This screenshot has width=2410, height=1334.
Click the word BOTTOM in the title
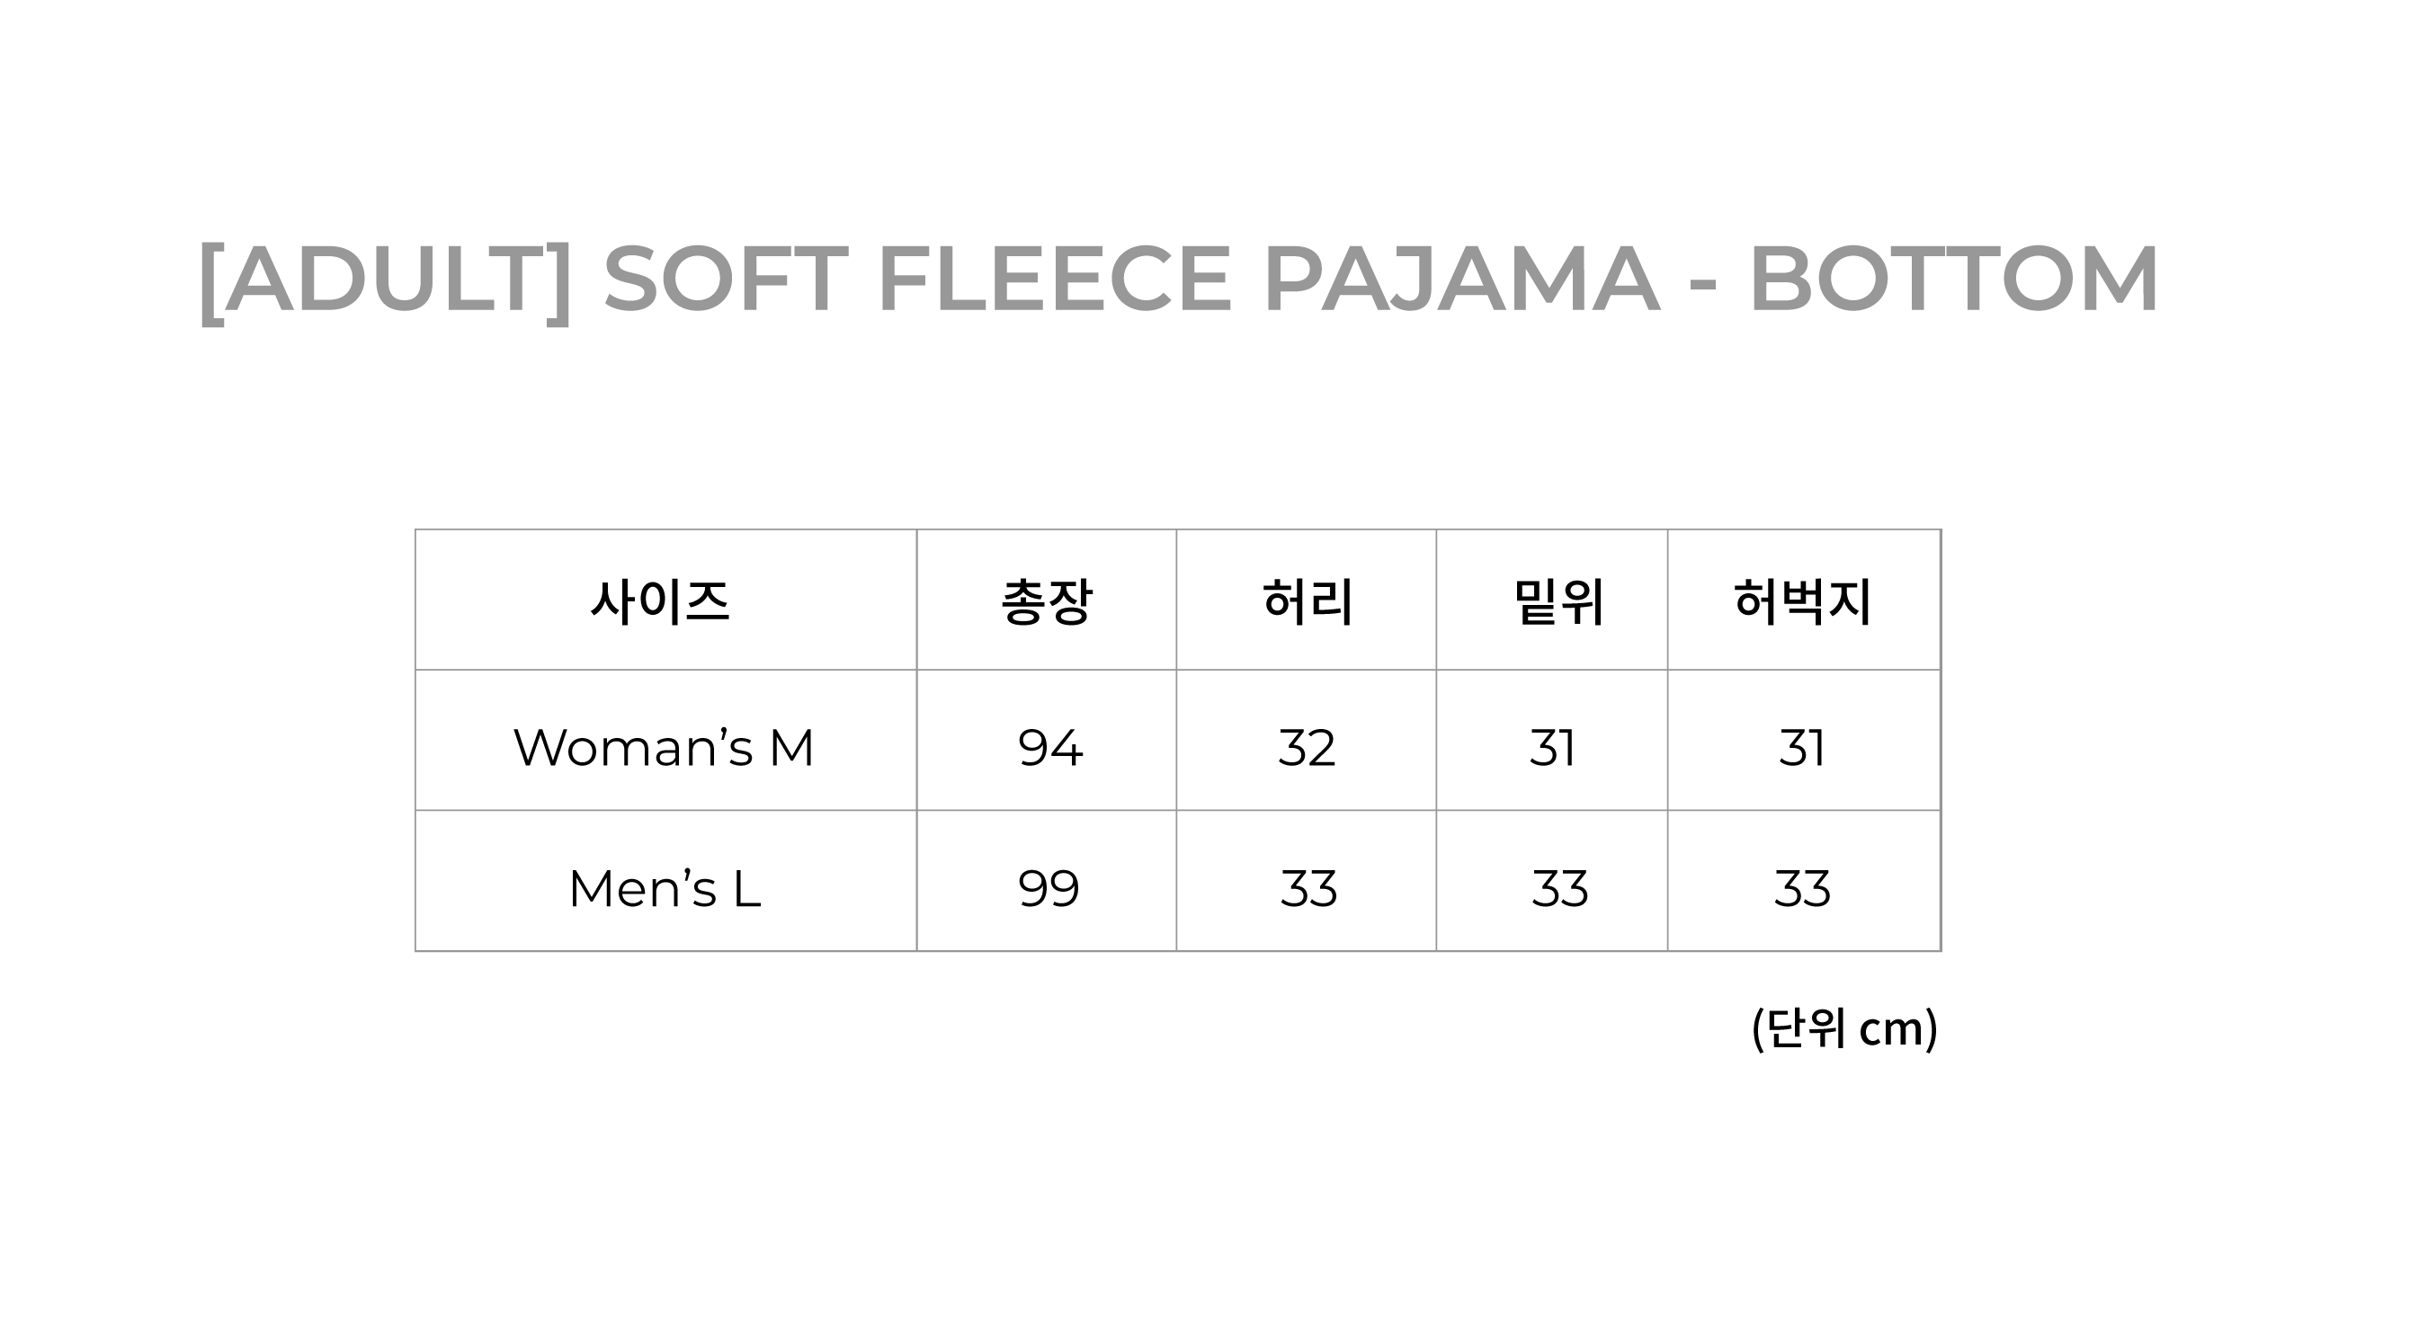(x=1953, y=279)
